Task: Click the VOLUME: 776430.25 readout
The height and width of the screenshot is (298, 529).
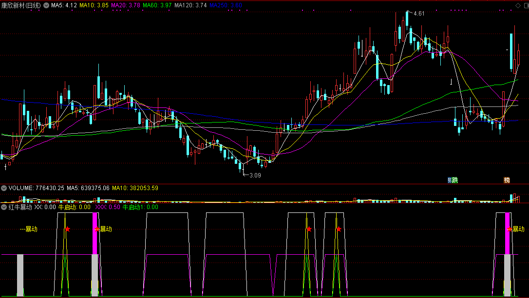Action: pos(37,188)
